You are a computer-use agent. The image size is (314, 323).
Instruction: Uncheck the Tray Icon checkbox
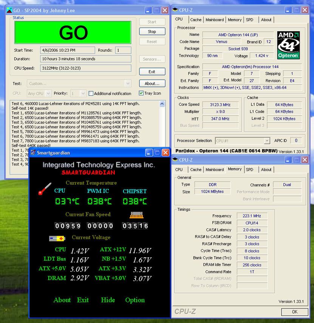pos(141,93)
